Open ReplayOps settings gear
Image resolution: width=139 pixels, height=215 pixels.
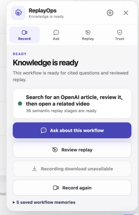tap(110, 13)
